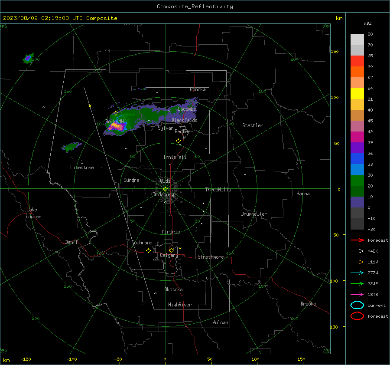This screenshot has height=365, width=390.
Task: Click the Blackfalds city label
Action: (x=184, y=120)
